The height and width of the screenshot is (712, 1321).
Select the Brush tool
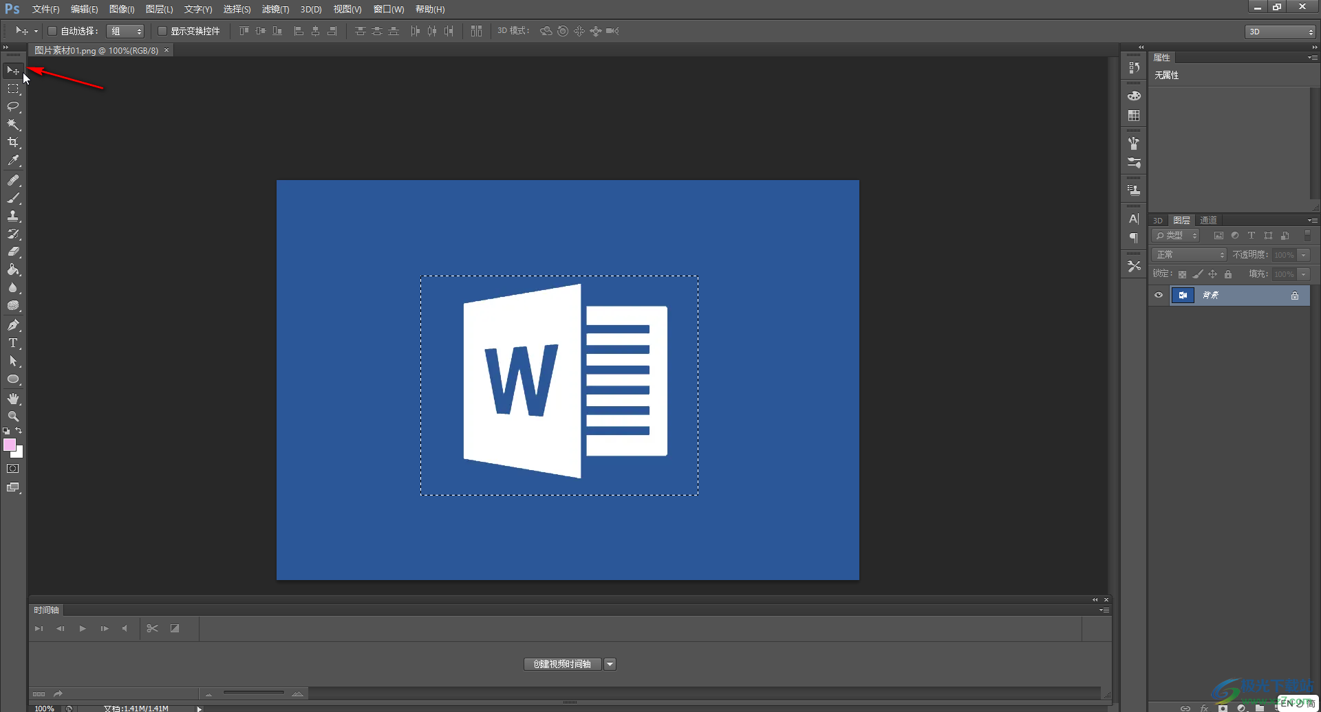13,198
